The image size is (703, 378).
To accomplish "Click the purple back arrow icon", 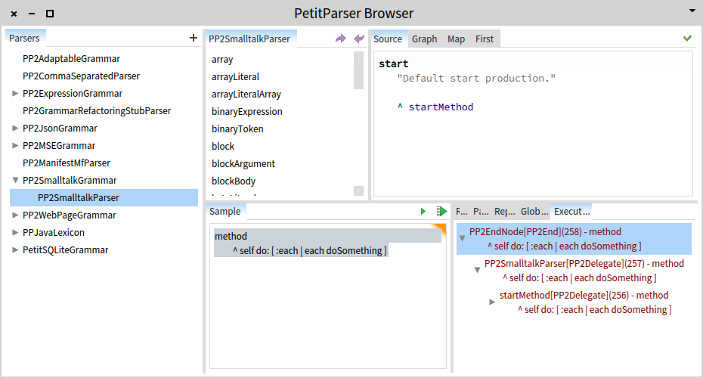I will coord(359,39).
